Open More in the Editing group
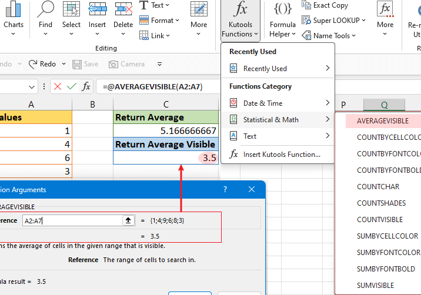 click(x=199, y=18)
